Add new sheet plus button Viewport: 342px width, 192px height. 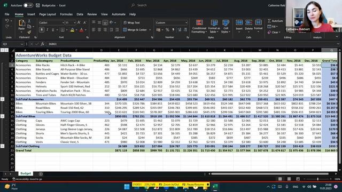point(41,174)
